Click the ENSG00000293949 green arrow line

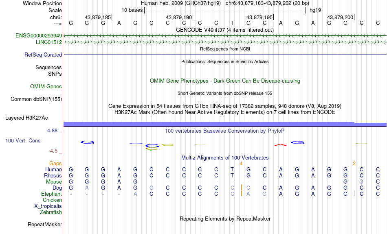point(225,36)
